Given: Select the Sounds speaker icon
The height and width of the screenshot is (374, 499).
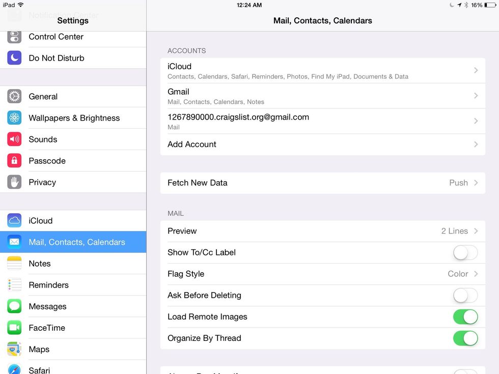Looking at the screenshot, I should point(14,139).
